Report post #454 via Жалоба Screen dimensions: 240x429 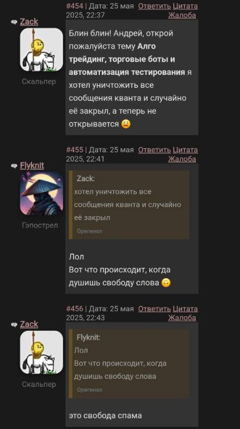coord(182,15)
